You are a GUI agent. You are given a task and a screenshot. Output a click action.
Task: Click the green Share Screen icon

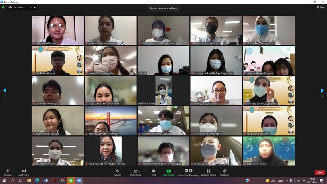[168, 171]
